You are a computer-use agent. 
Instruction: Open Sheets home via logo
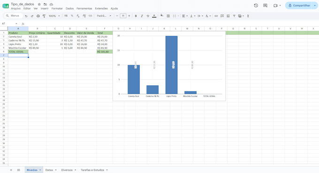pyautogui.click(x=6, y=6)
